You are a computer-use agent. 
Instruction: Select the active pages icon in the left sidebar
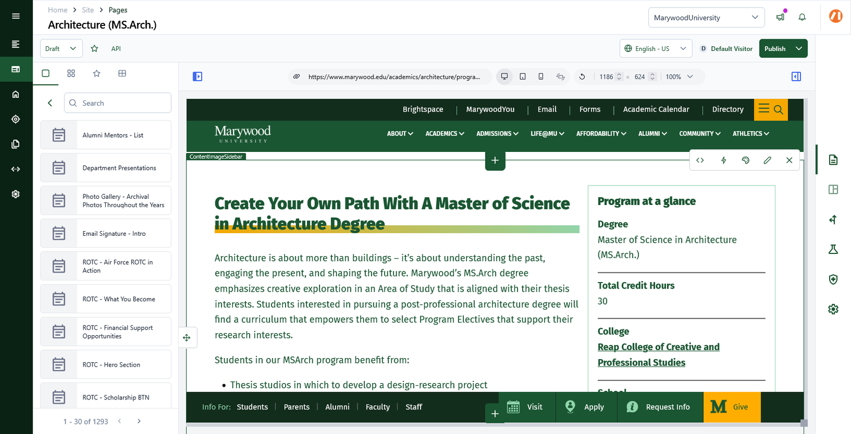(x=16, y=69)
